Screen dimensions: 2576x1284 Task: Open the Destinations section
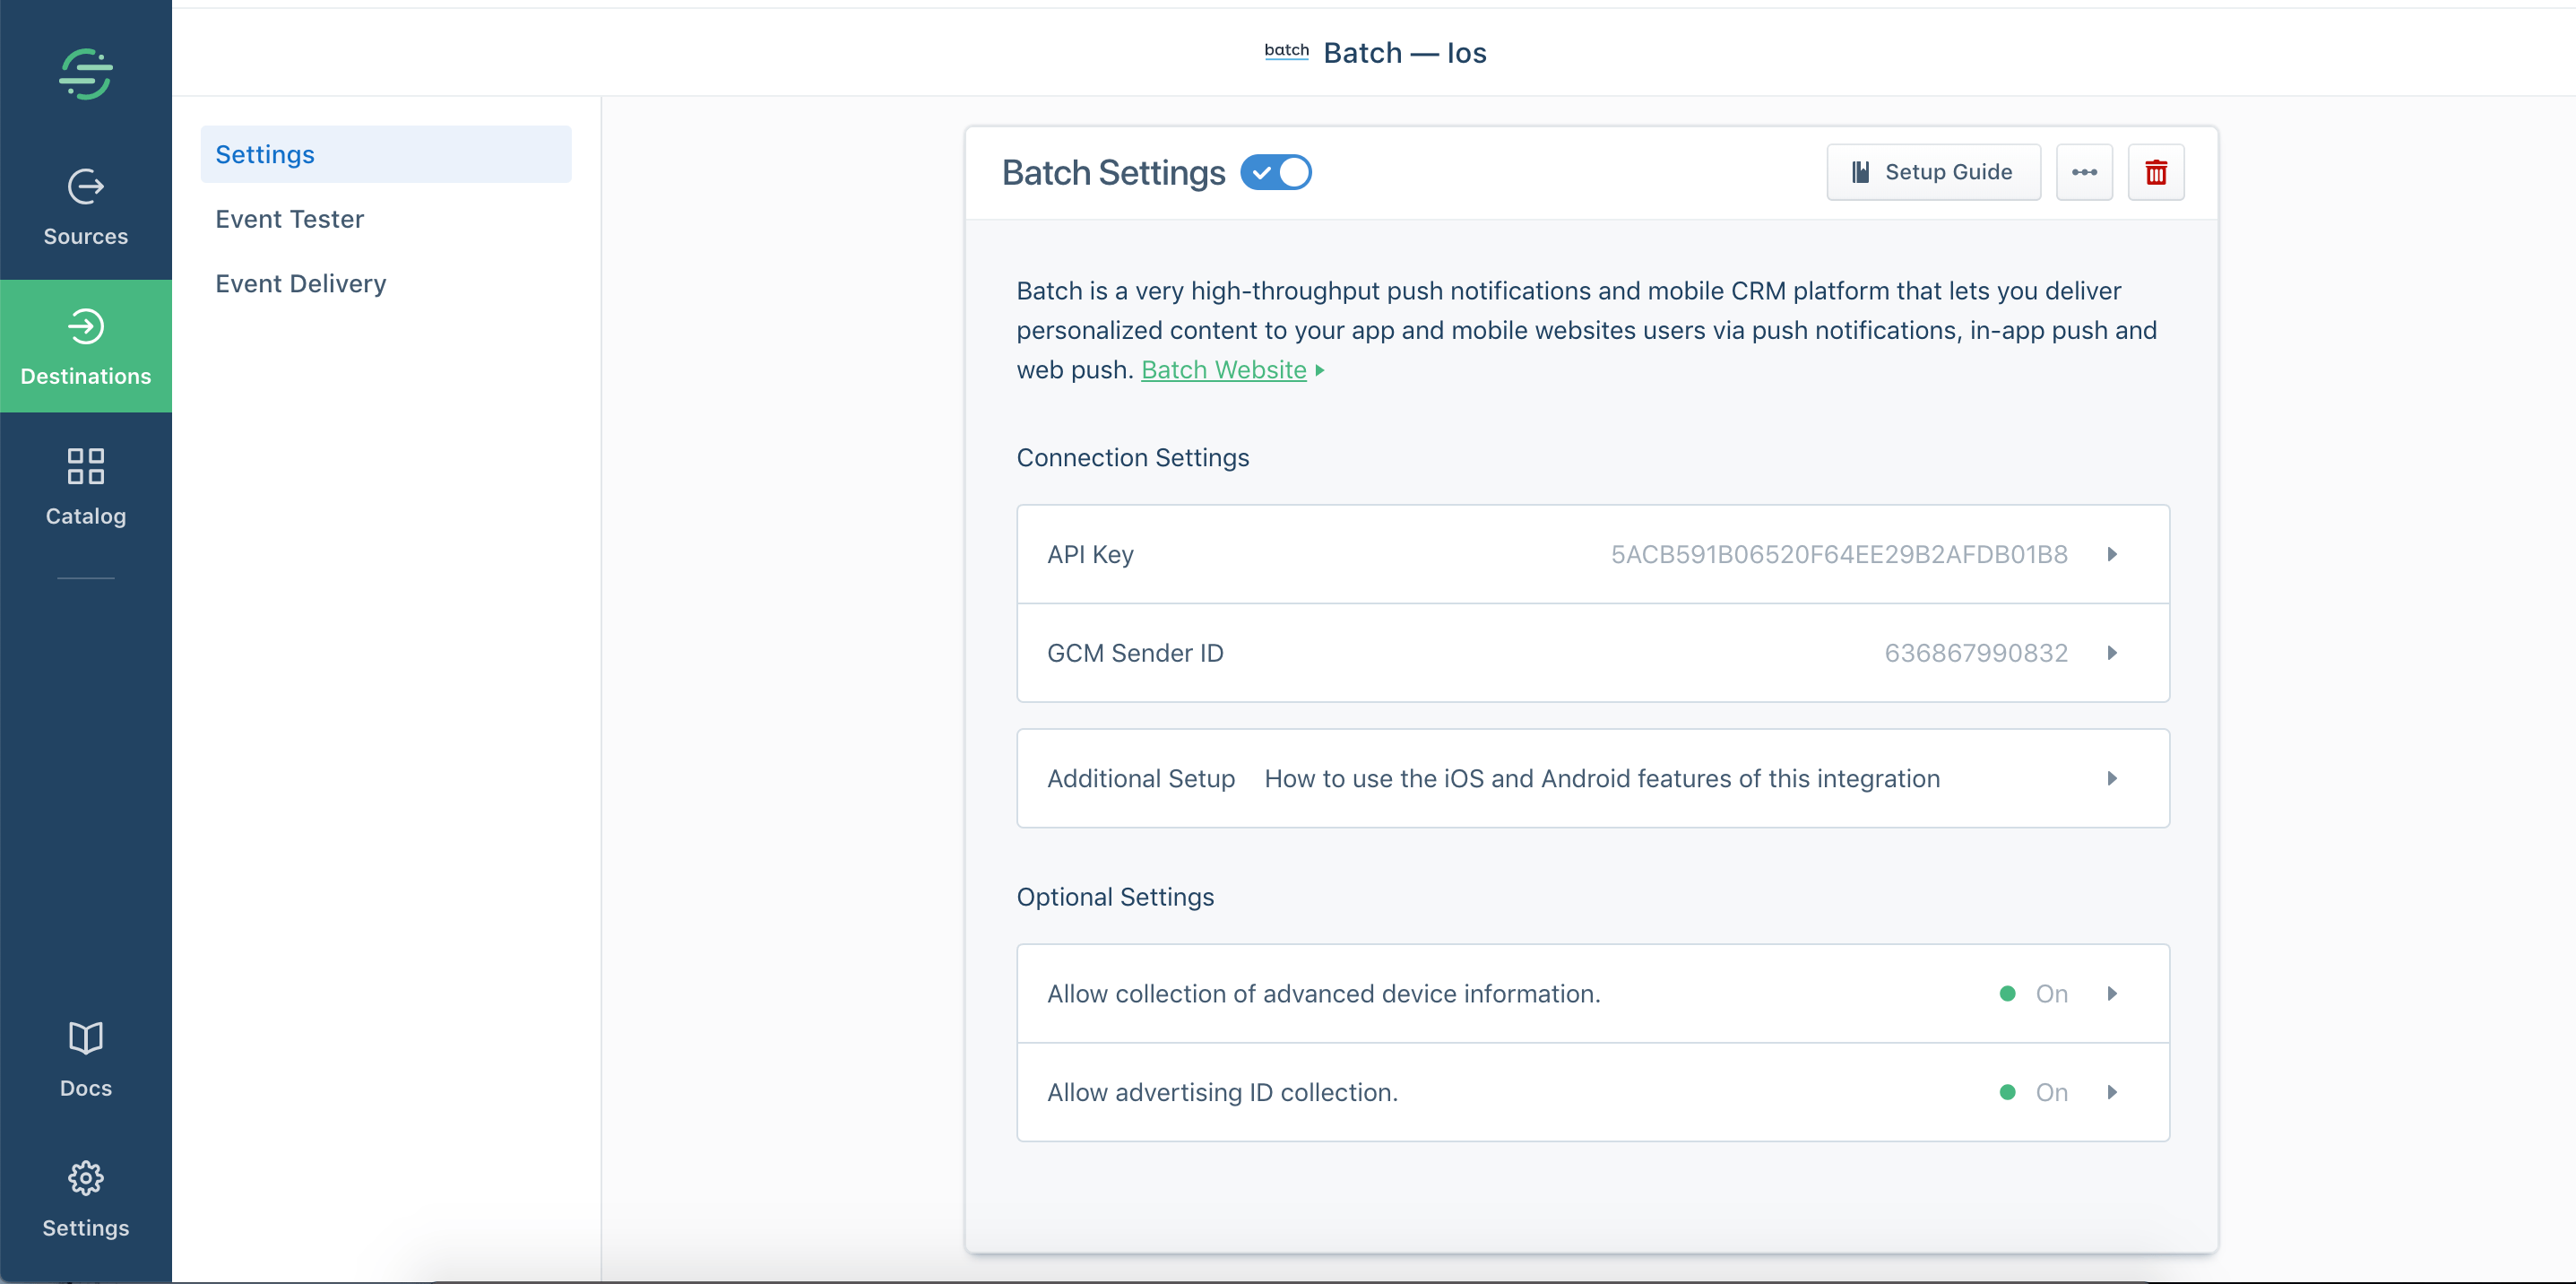[x=86, y=347]
